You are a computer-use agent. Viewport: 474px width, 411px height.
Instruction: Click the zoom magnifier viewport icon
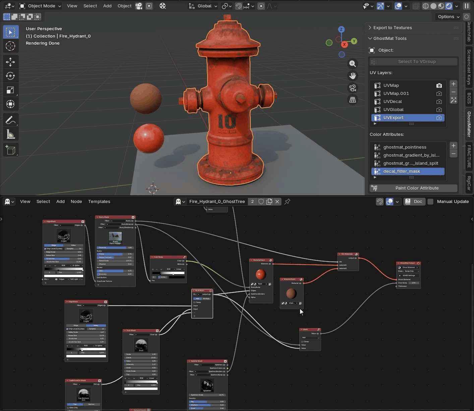click(x=352, y=64)
